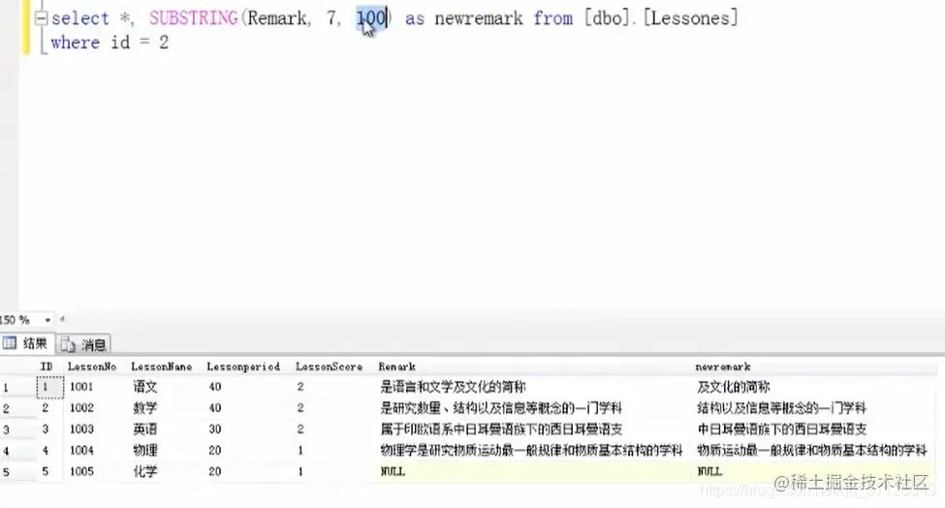Select LessonNo cell 1005
Image resolution: width=945 pixels, height=508 pixels.
pos(81,471)
